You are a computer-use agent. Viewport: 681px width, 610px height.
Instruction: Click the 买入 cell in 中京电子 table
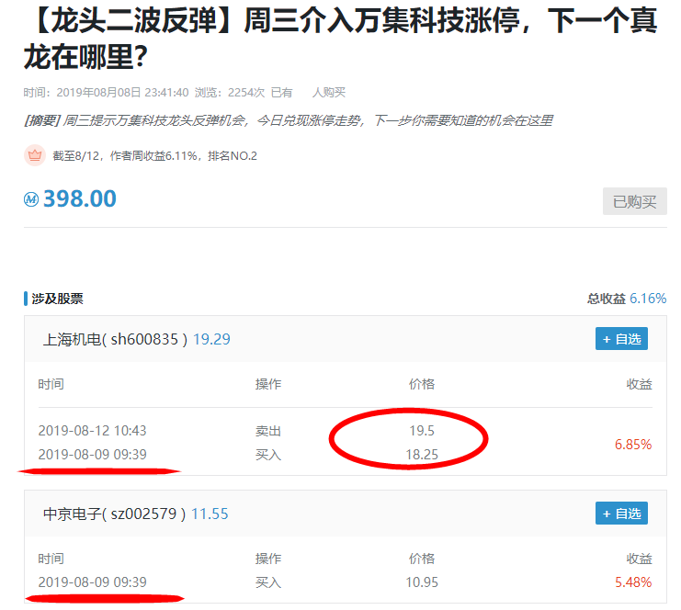coord(268,582)
